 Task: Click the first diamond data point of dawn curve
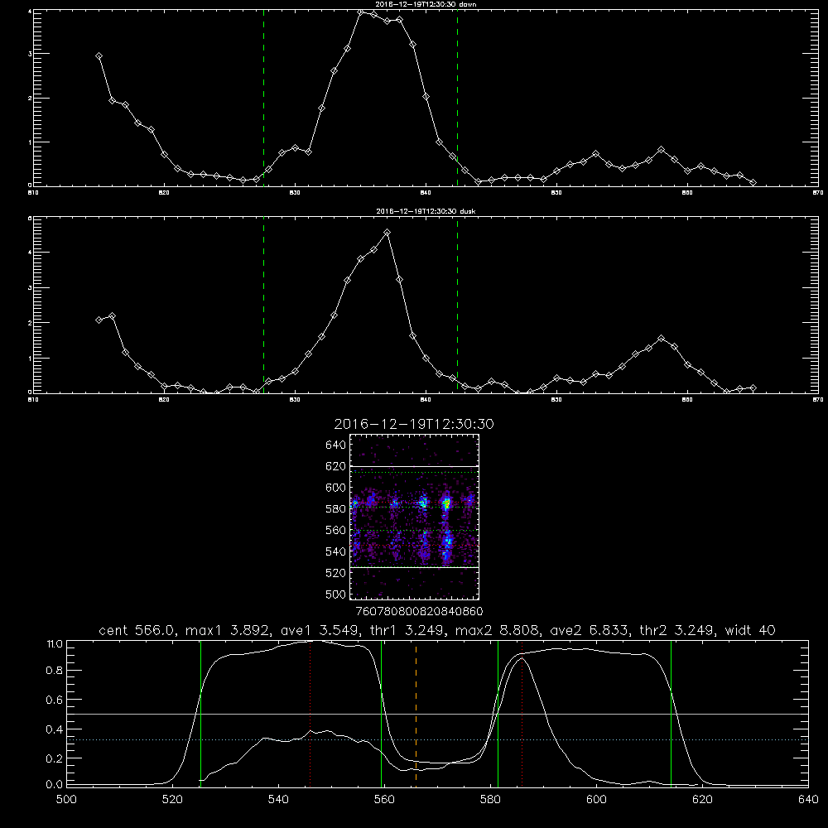[99, 56]
